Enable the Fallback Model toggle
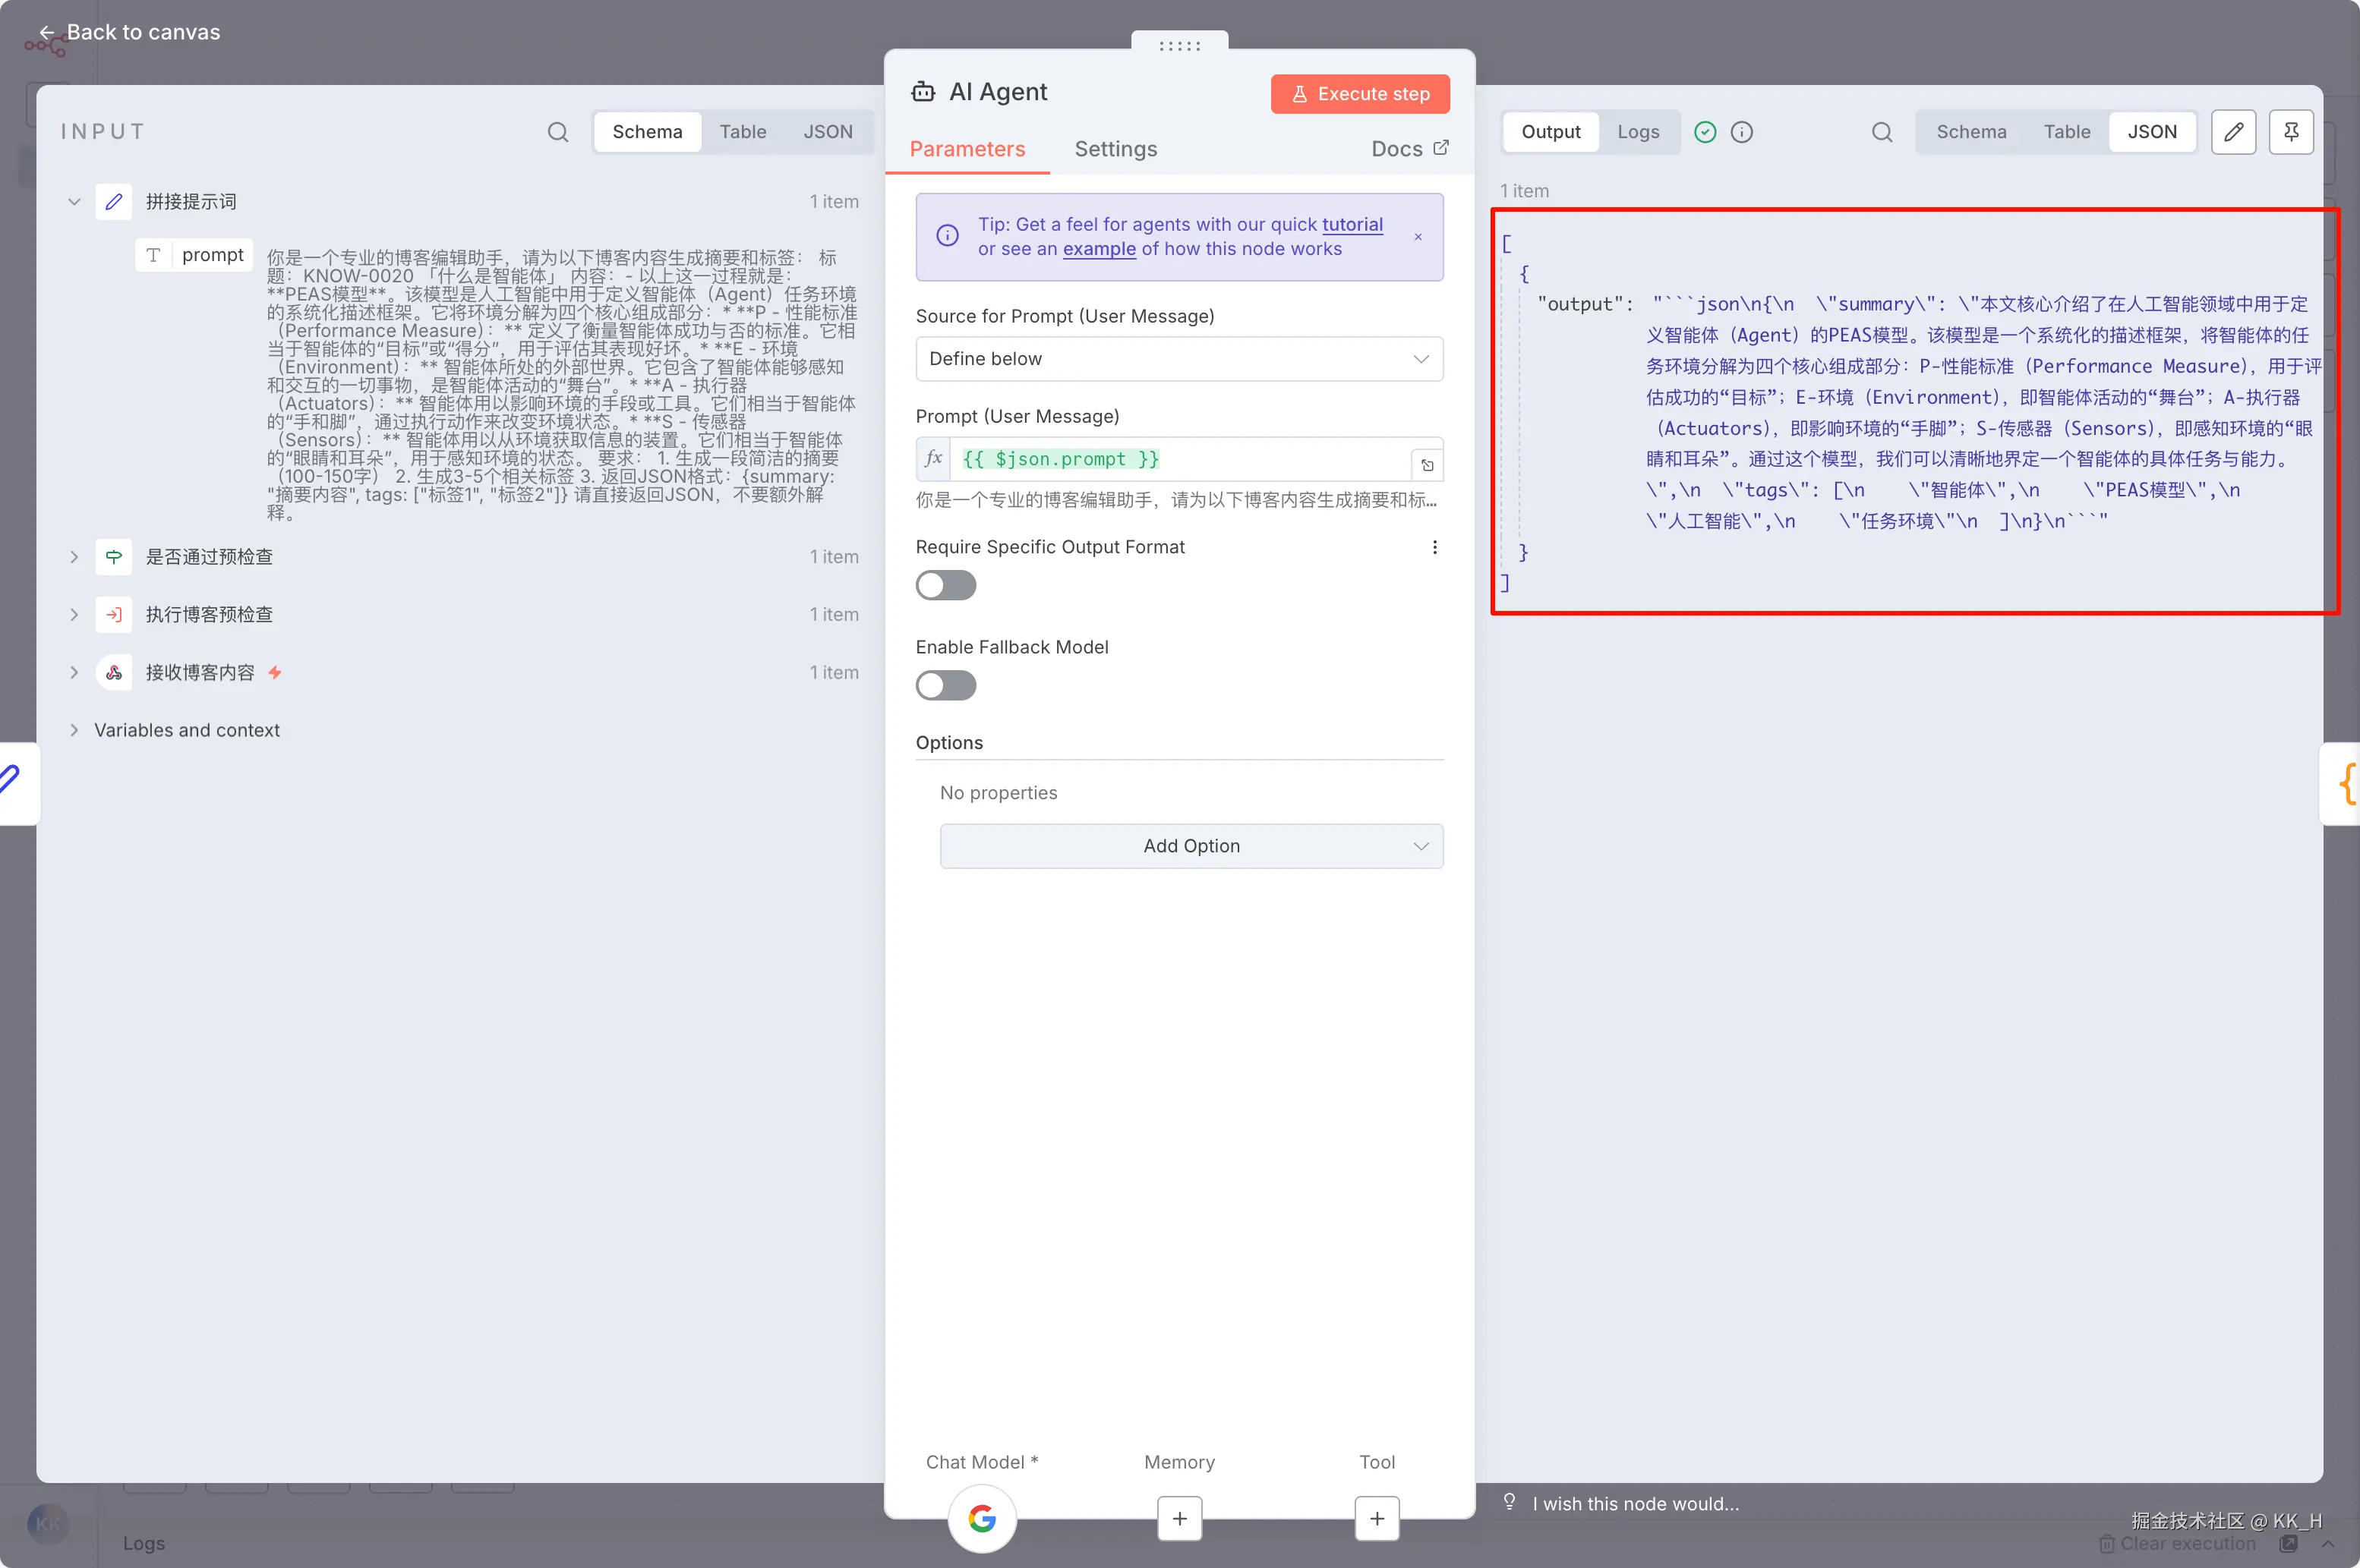The height and width of the screenshot is (1568, 2360). [x=945, y=685]
